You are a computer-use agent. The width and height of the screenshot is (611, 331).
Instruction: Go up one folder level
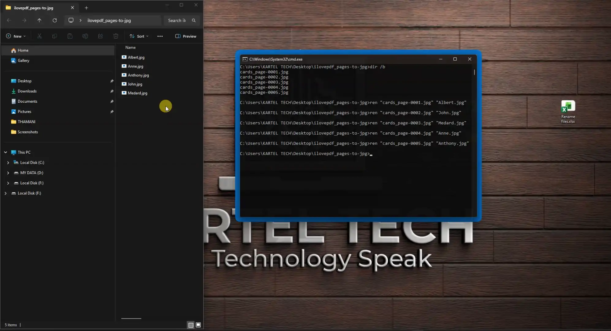point(39,21)
